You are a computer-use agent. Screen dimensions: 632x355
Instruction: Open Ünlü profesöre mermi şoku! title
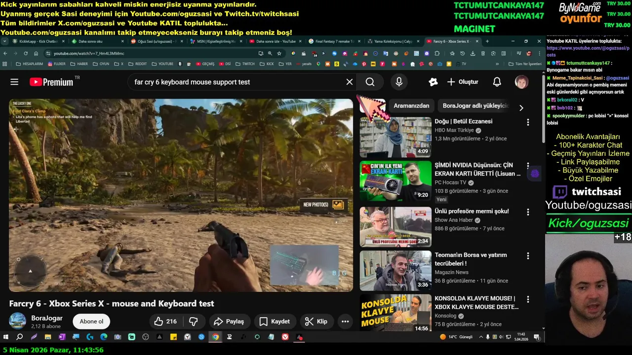pyautogui.click(x=472, y=211)
